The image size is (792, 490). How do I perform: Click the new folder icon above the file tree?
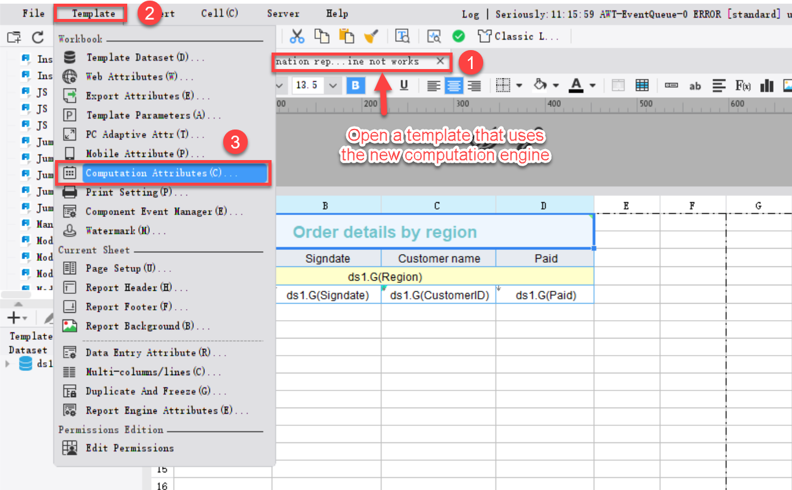click(14, 37)
